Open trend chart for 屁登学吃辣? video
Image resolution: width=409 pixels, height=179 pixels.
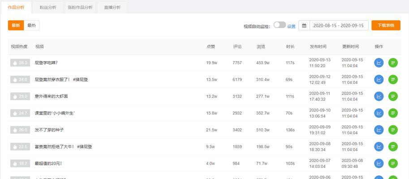coord(379,63)
